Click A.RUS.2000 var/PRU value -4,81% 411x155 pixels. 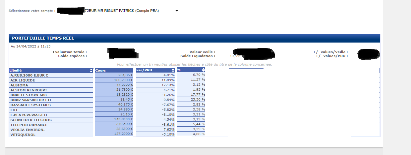[x=168, y=75]
